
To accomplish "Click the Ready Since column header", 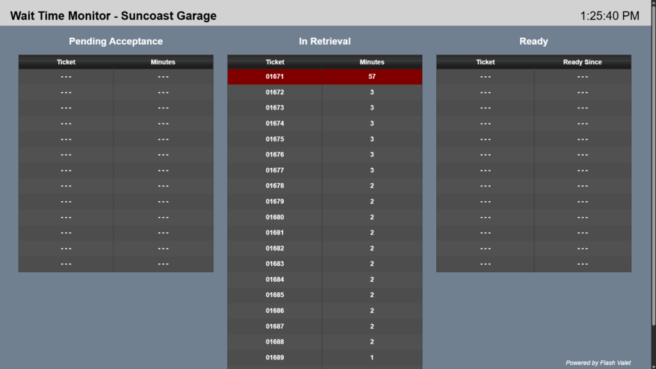I will [582, 62].
